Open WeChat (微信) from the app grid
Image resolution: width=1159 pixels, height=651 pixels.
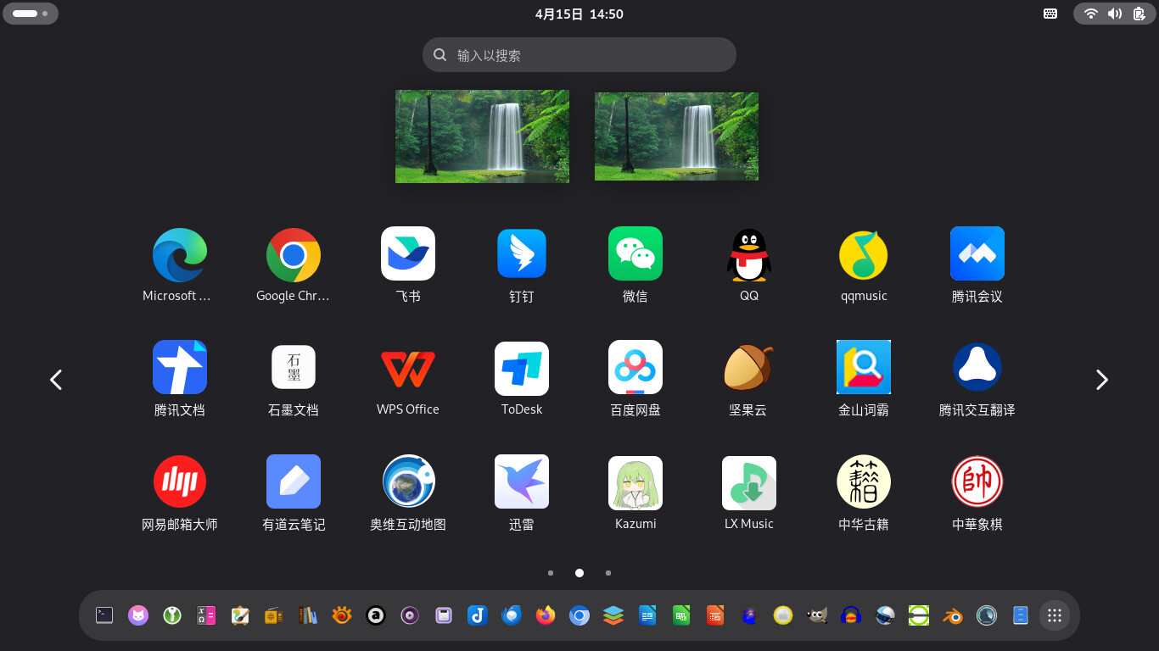pyautogui.click(x=635, y=254)
